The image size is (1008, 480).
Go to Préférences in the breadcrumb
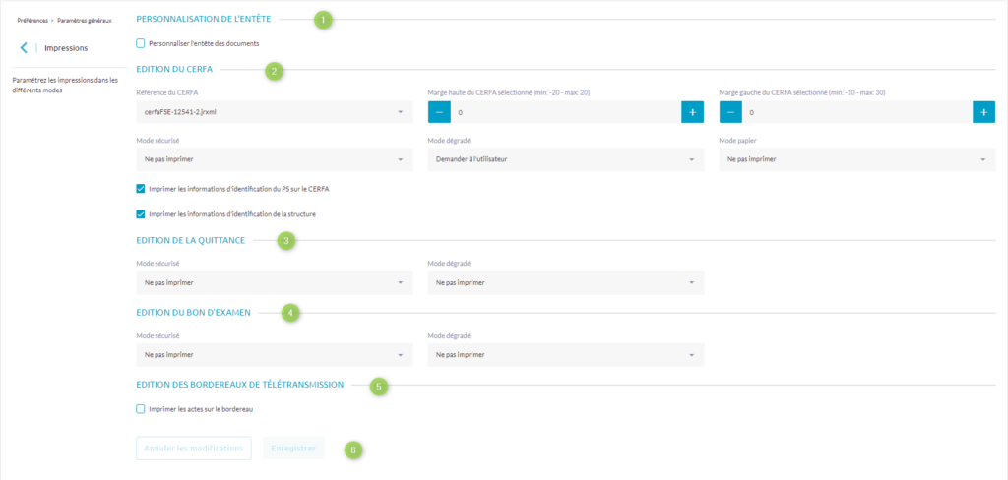[x=32, y=20]
